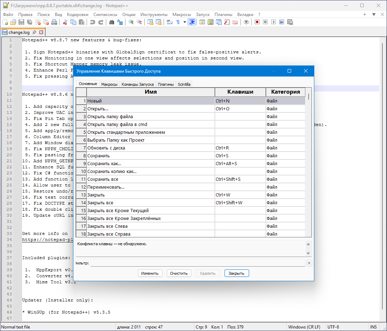This screenshot has width=387, height=331.
Task: Open the Кодировки menu
Action: [78, 15]
